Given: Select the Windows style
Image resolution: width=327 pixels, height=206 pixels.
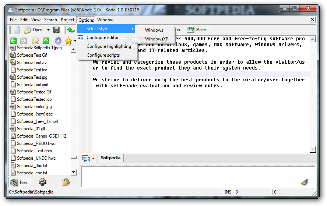Looking at the screenshot, I should (x=155, y=30).
